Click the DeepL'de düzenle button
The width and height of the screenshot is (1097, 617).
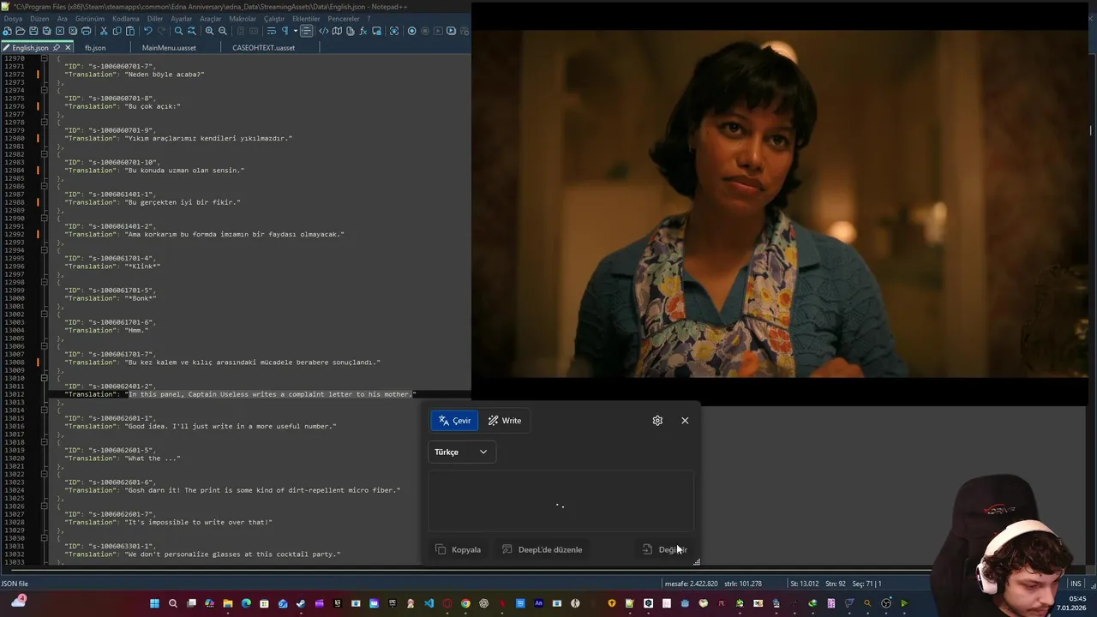point(543,549)
